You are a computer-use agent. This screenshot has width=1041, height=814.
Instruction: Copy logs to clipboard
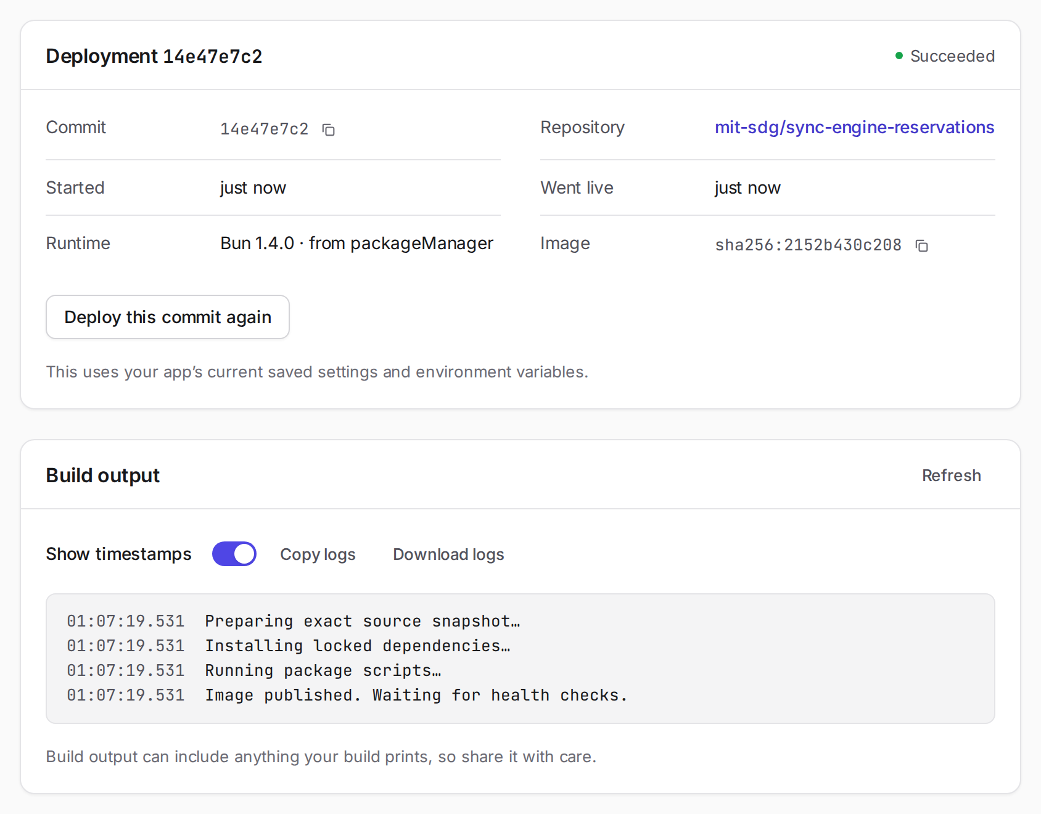(x=318, y=554)
